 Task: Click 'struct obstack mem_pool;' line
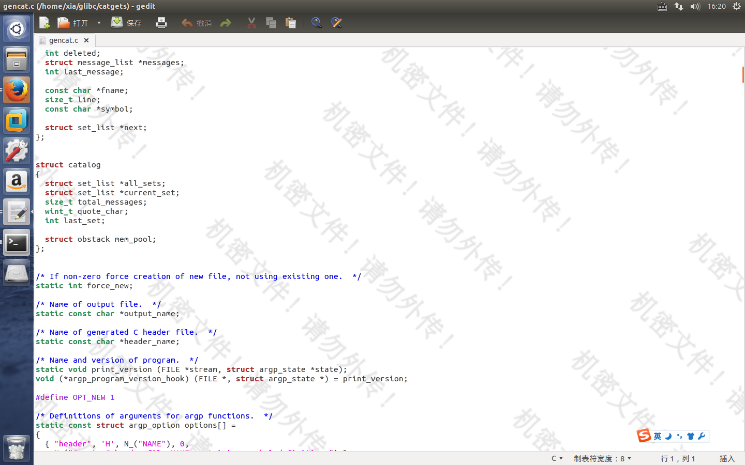click(x=100, y=239)
